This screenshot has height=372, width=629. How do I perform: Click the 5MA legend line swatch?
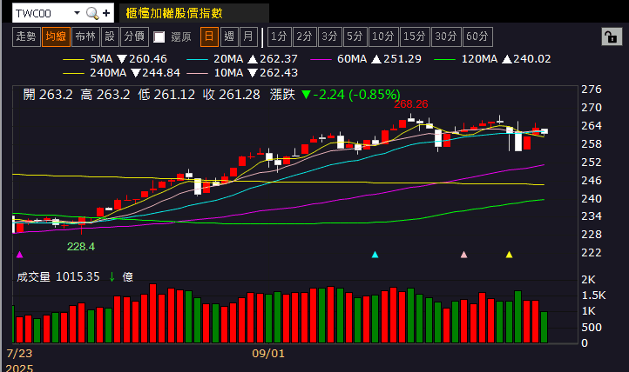[73, 59]
